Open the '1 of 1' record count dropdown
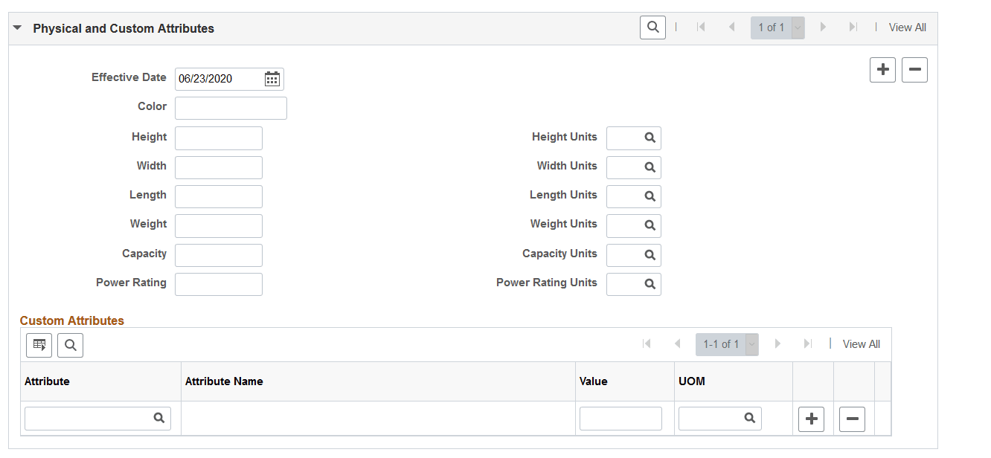 pos(798,27)
